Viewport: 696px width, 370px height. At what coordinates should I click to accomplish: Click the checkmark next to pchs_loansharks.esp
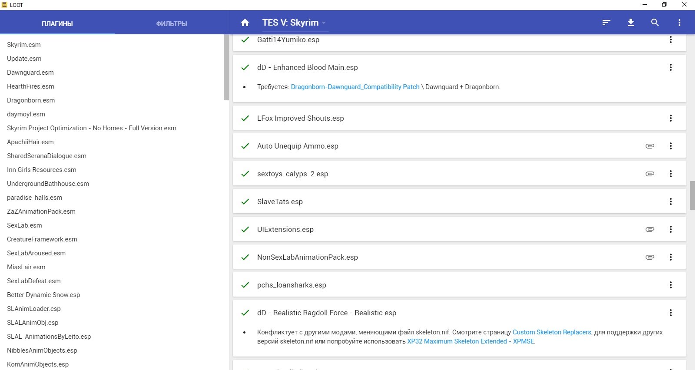point(245,285)
